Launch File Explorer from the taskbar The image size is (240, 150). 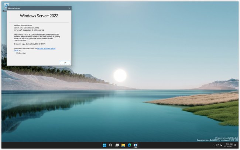123,145
